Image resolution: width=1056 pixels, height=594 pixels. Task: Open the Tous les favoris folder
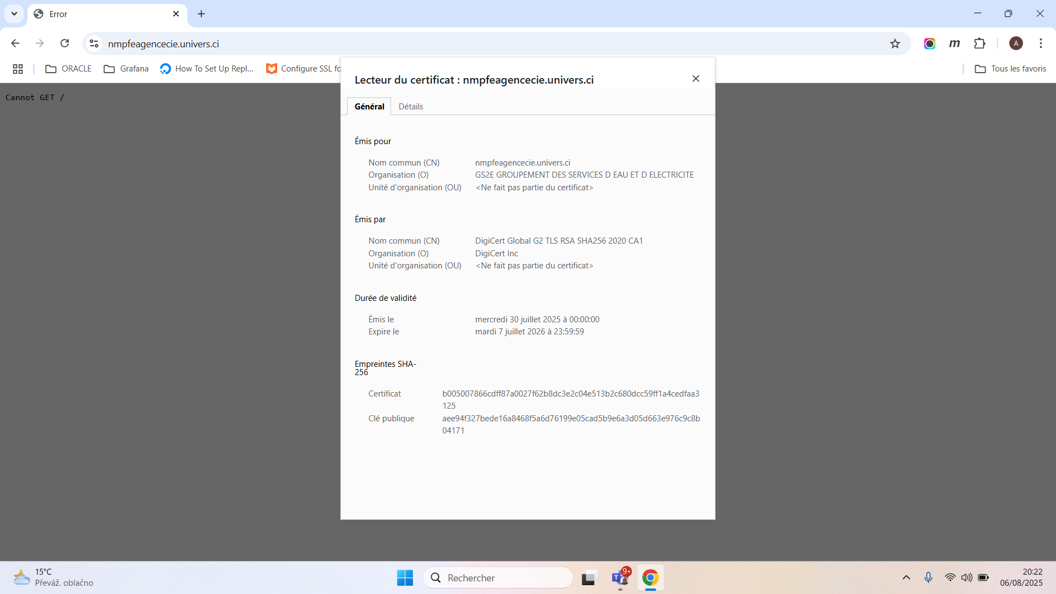tap(1010, 69)
